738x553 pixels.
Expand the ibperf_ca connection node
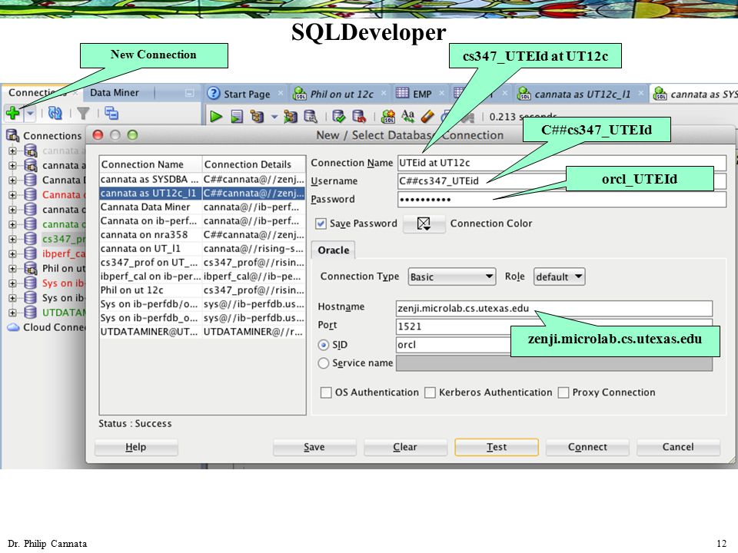point(13,254)
